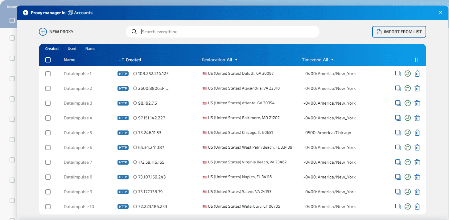
Task: Open the column settings icon on header
Action: click(417, 60)
